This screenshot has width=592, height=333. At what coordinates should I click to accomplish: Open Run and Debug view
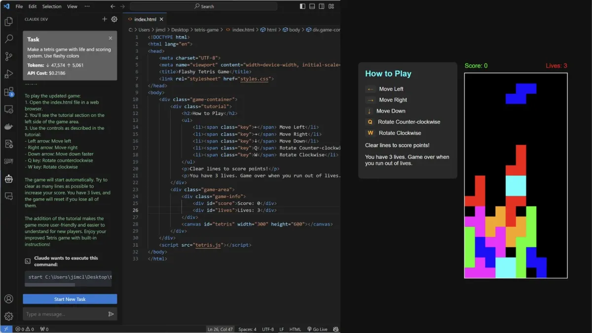8,74
